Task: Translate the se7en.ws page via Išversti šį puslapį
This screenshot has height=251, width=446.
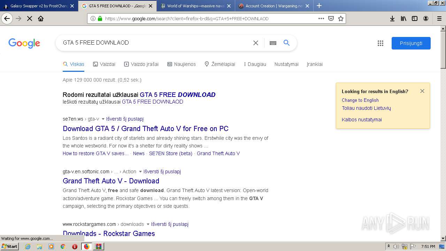Action: point(125,119)
